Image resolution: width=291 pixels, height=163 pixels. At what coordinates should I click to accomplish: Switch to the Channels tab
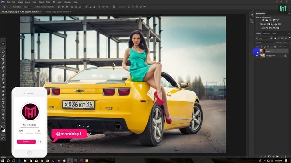coord(266,34)
